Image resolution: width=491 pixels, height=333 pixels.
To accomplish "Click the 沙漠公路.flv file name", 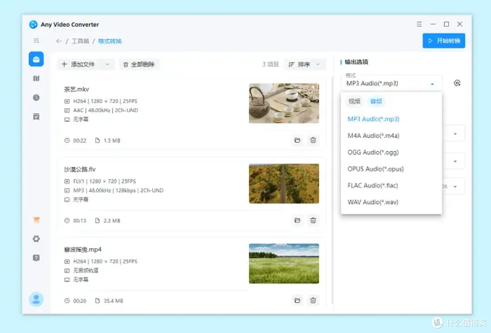I will coord(80,169).
